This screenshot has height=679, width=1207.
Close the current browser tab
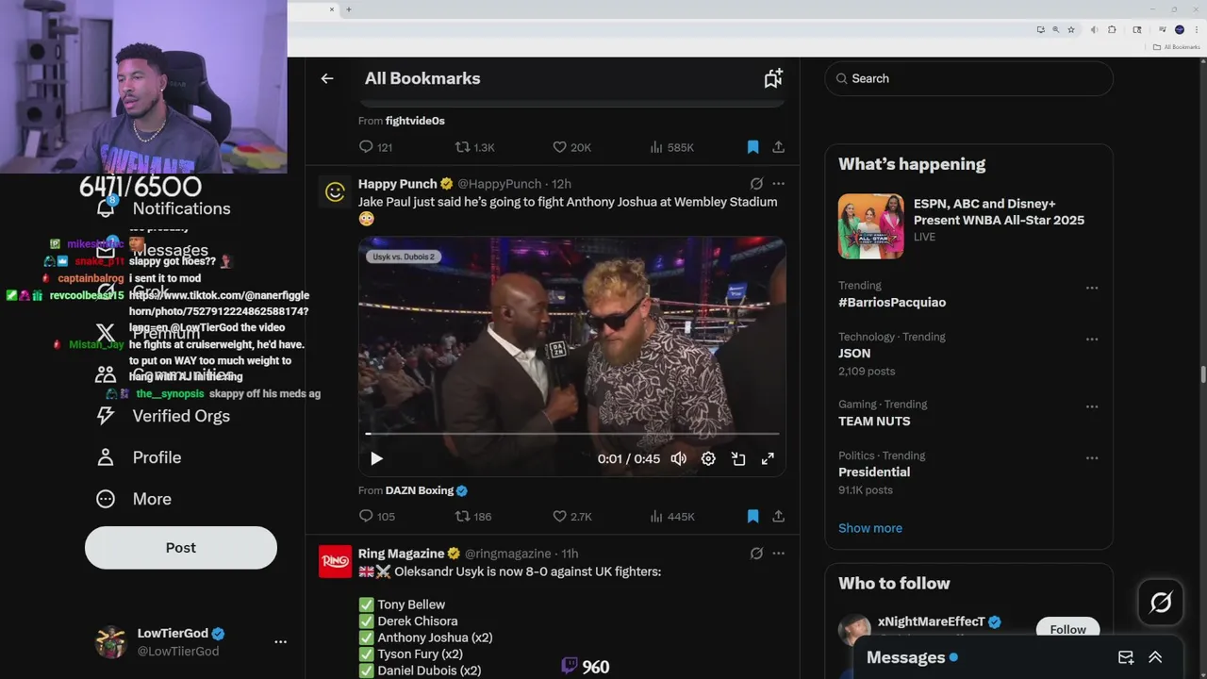(x=331, y=9)
